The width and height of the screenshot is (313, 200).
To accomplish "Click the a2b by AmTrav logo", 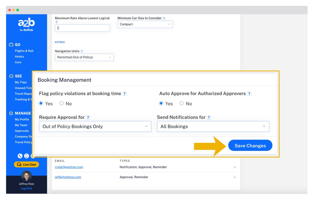I will point(26,24).
